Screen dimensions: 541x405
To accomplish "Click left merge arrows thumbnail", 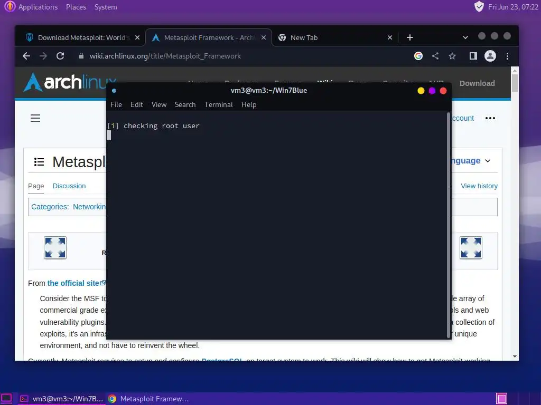I will (x=55, y=248).
